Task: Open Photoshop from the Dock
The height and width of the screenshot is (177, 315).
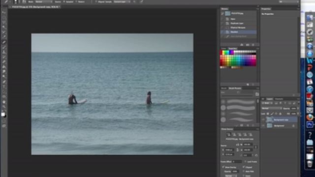Action: click(310, 124)
